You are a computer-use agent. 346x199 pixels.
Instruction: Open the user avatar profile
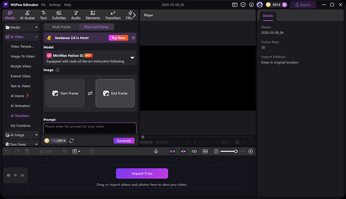coord(260,5)
